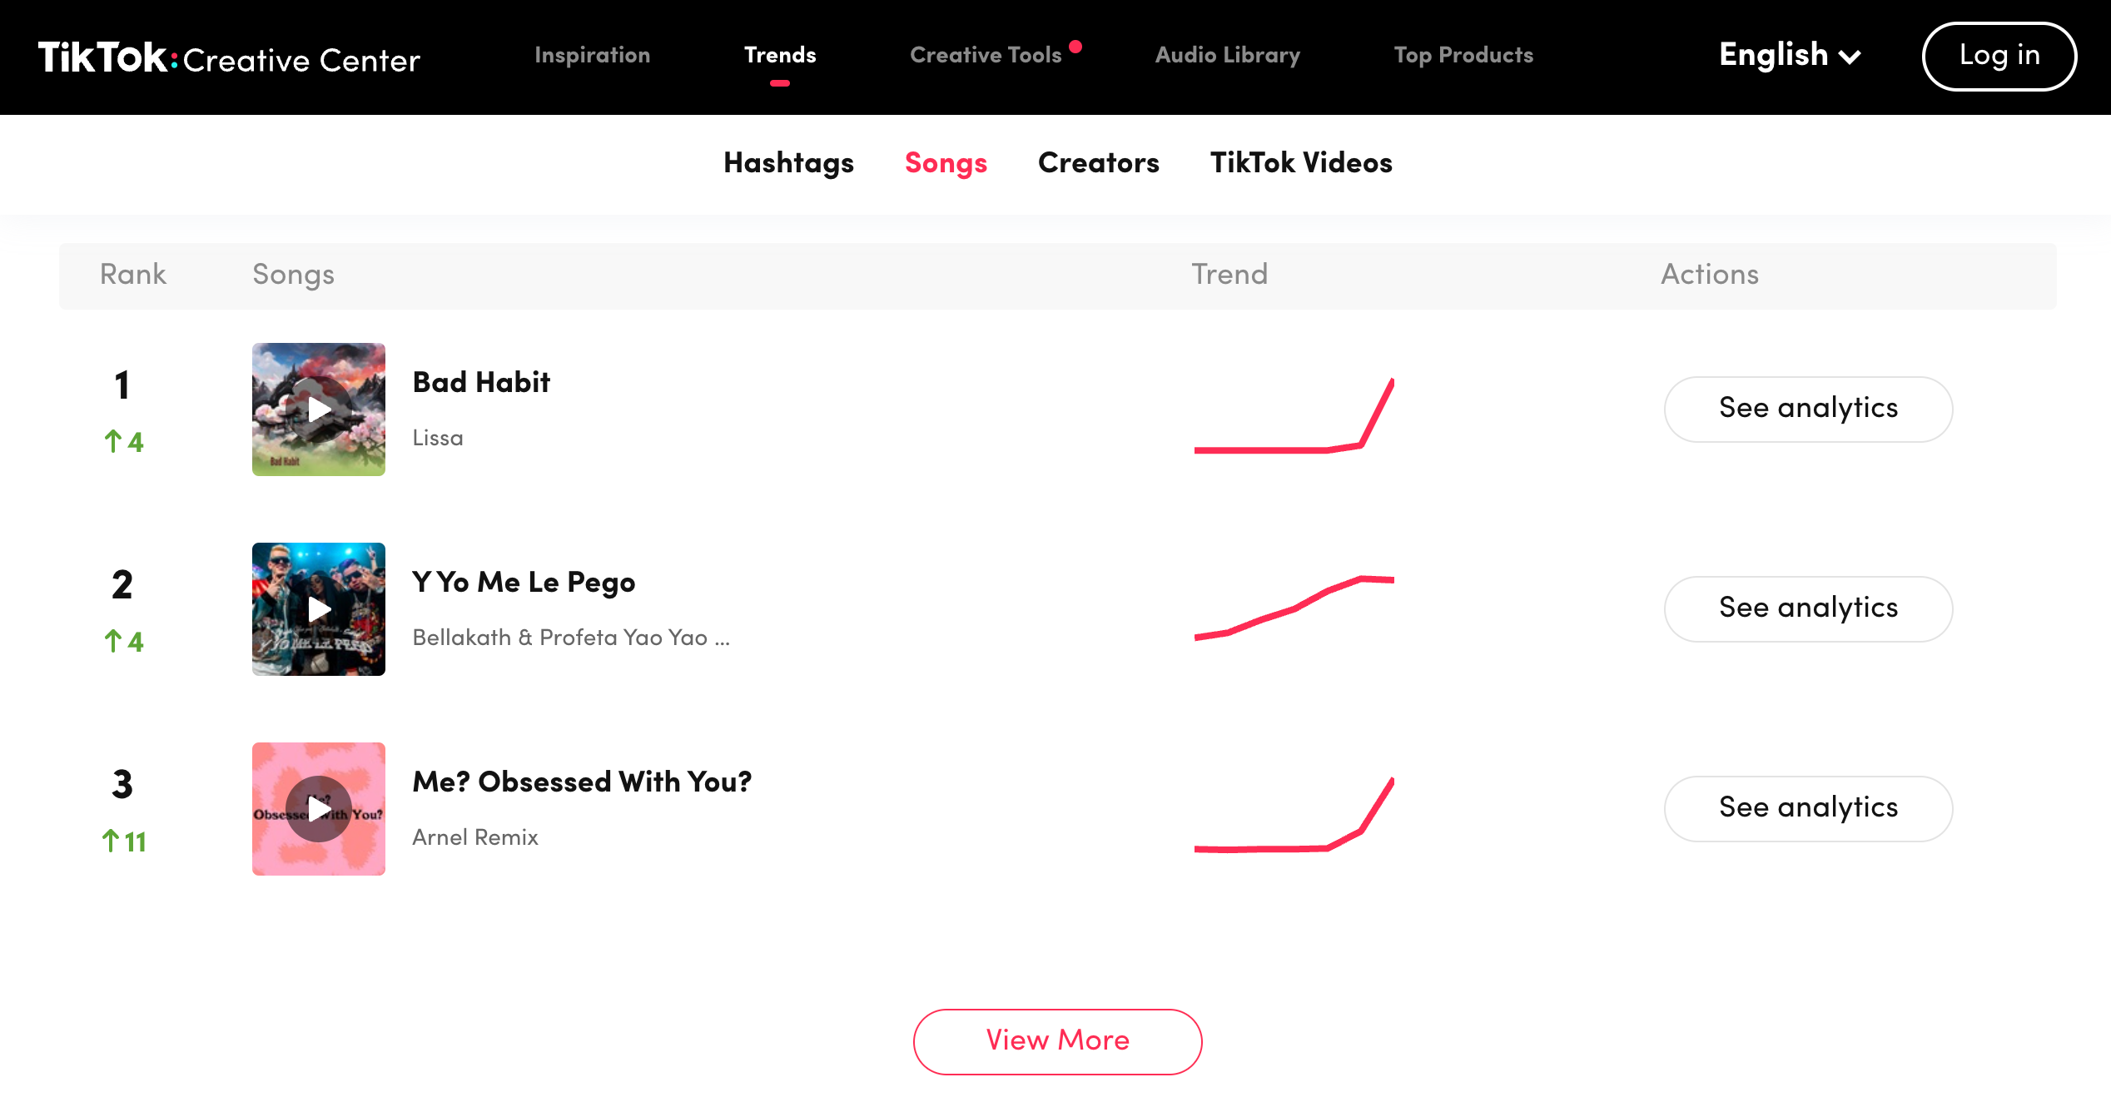Click the Bad Habit album thumbnail
Screen dimensions: 2111x1107
320,409
